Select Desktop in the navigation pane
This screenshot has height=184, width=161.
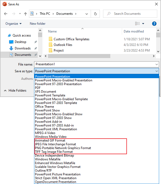pyautogui.click(x=20, y=42)
